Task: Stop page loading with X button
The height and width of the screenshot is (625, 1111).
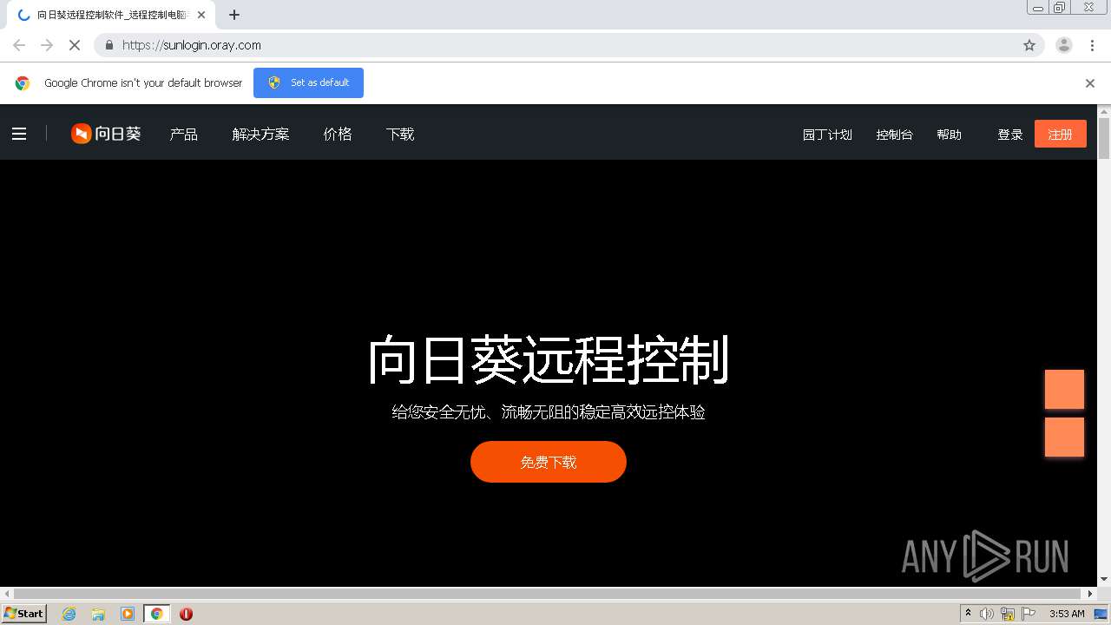Action: (74, 45)
